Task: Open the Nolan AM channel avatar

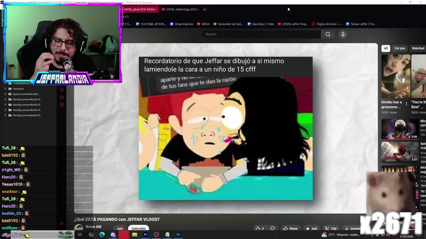Action: (79, 228)
